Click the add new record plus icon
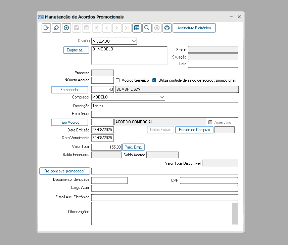 66,28
